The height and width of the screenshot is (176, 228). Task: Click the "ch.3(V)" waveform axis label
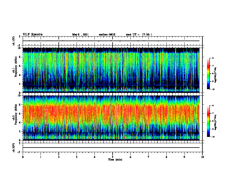point(14,148)
